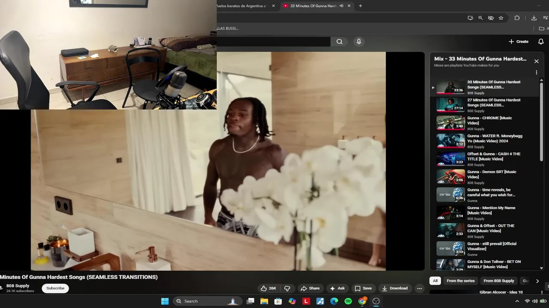Viewport: 549px width, 308px height.
Task: Open the Mix playlist three-dot menu
Action: coord(536,72)
